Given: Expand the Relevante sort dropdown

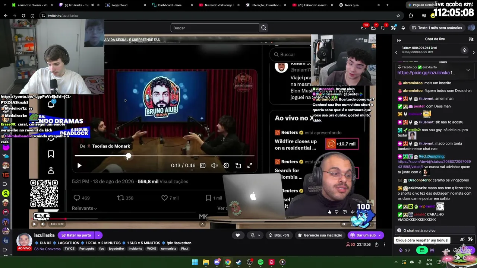Looking at the screenshot, I should pos(84,208).
